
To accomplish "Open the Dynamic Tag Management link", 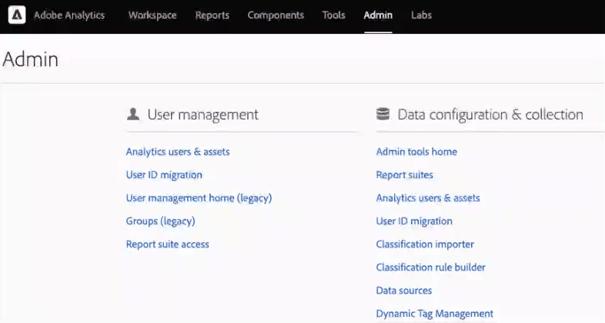I will [435, 314].
